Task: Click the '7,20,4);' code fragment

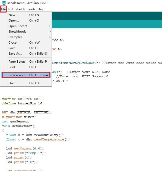Action: [60, 81]
